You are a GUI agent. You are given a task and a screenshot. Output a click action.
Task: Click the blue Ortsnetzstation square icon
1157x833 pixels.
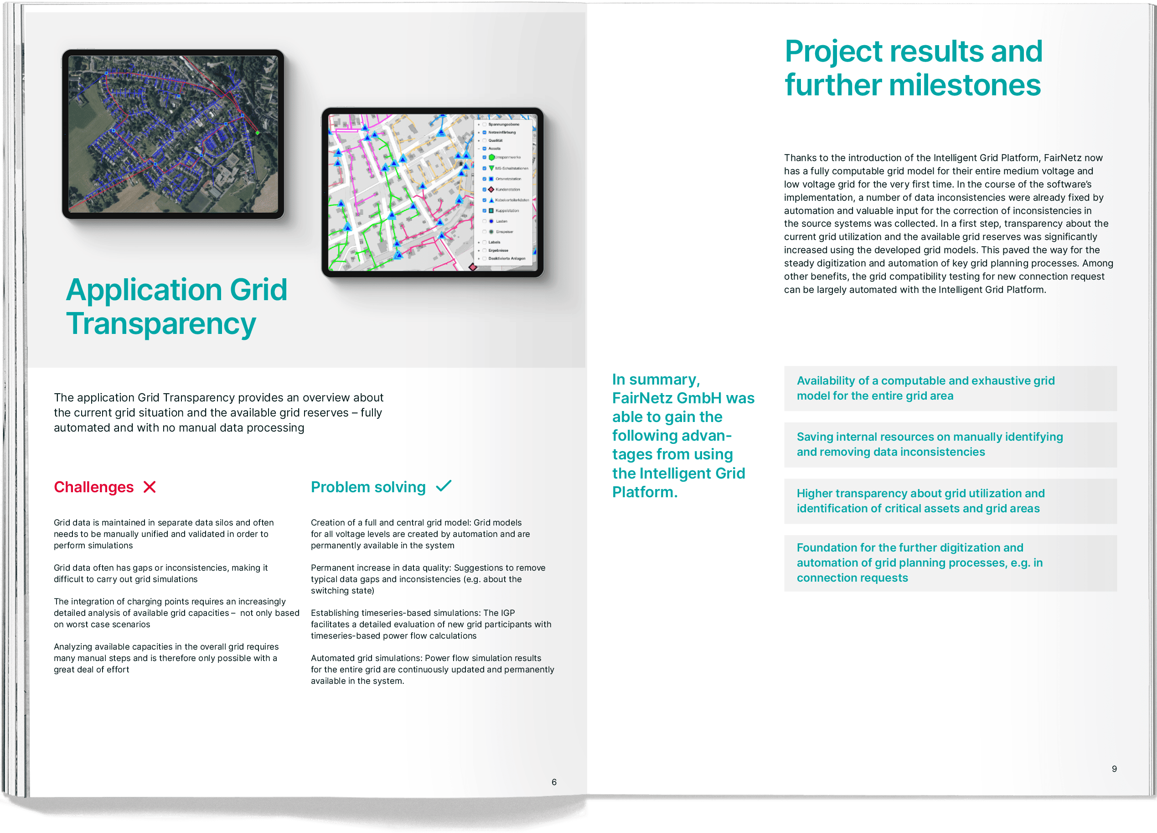coord(491,179)
